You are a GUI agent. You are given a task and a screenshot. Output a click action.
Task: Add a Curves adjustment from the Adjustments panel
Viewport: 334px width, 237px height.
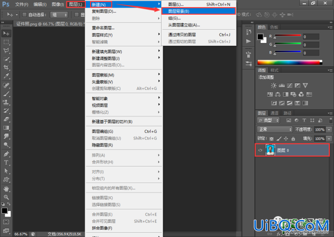coord(289,86)
